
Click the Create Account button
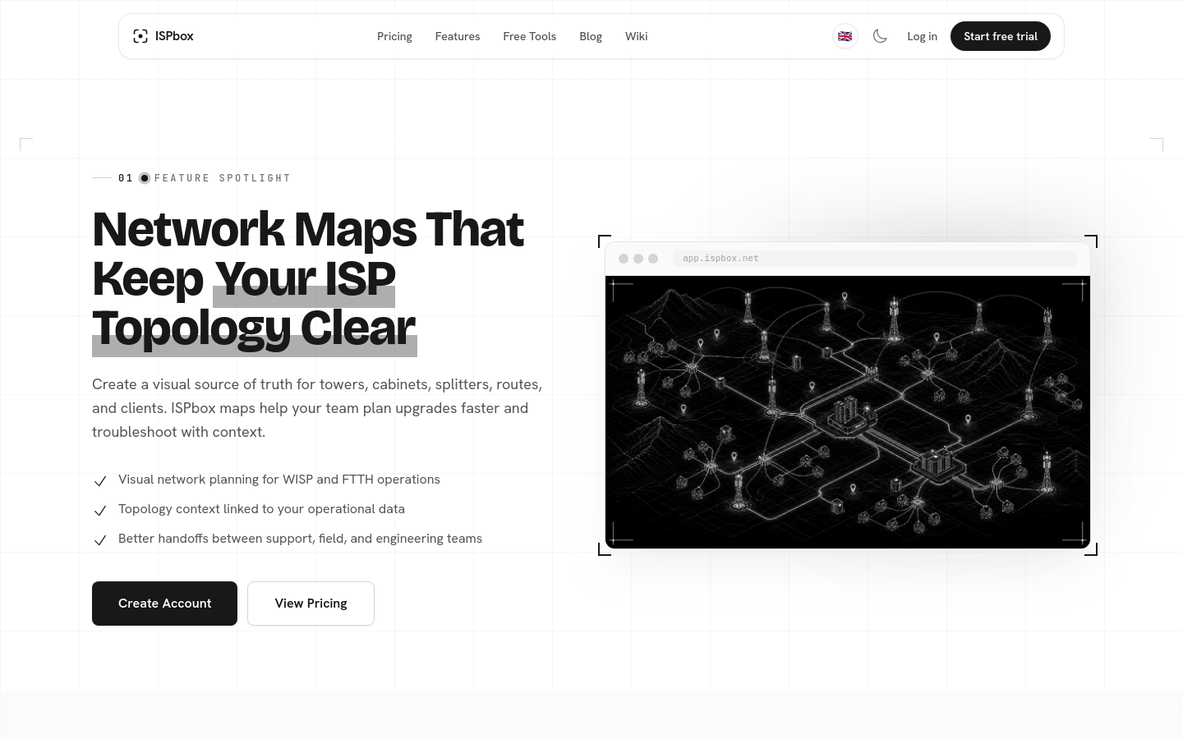tap(164, 604)
